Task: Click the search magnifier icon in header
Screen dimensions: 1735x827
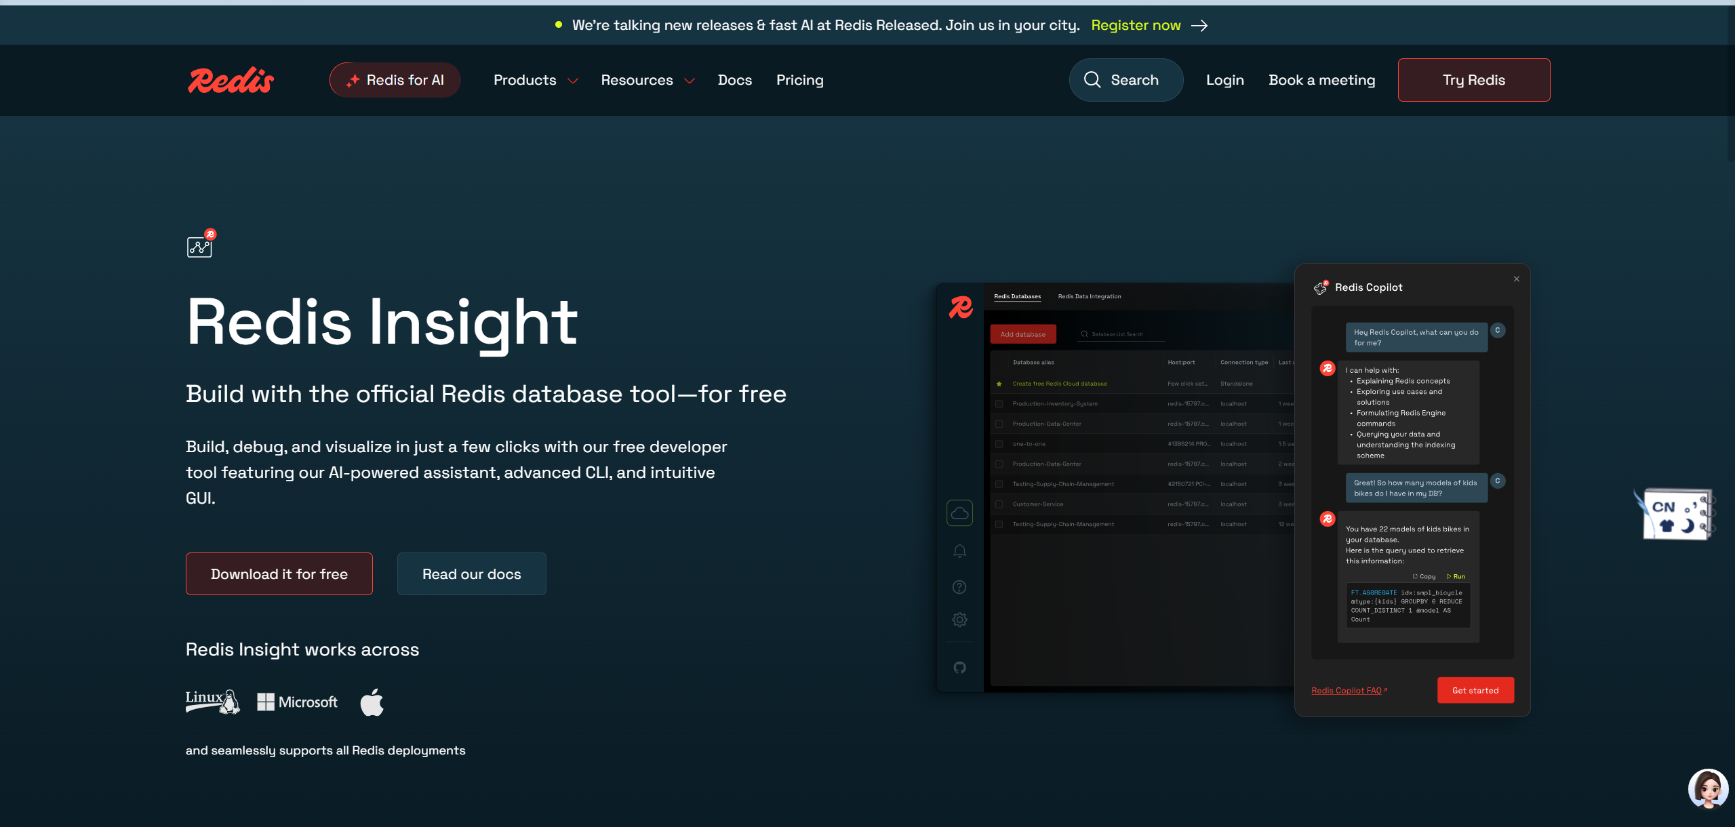Action: (1092, 80)
